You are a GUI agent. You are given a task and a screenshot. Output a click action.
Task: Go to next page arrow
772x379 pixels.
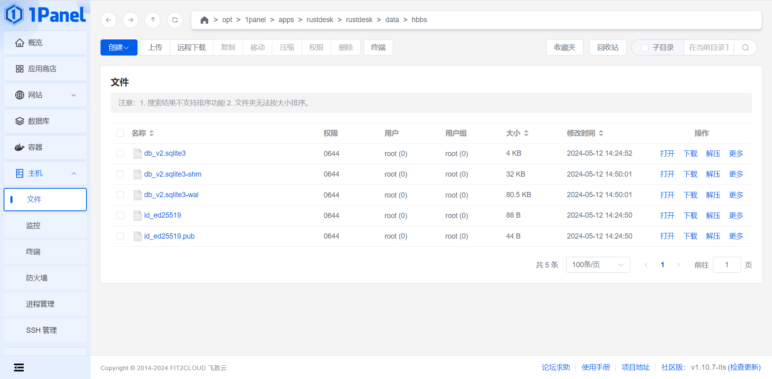(679, 265)
